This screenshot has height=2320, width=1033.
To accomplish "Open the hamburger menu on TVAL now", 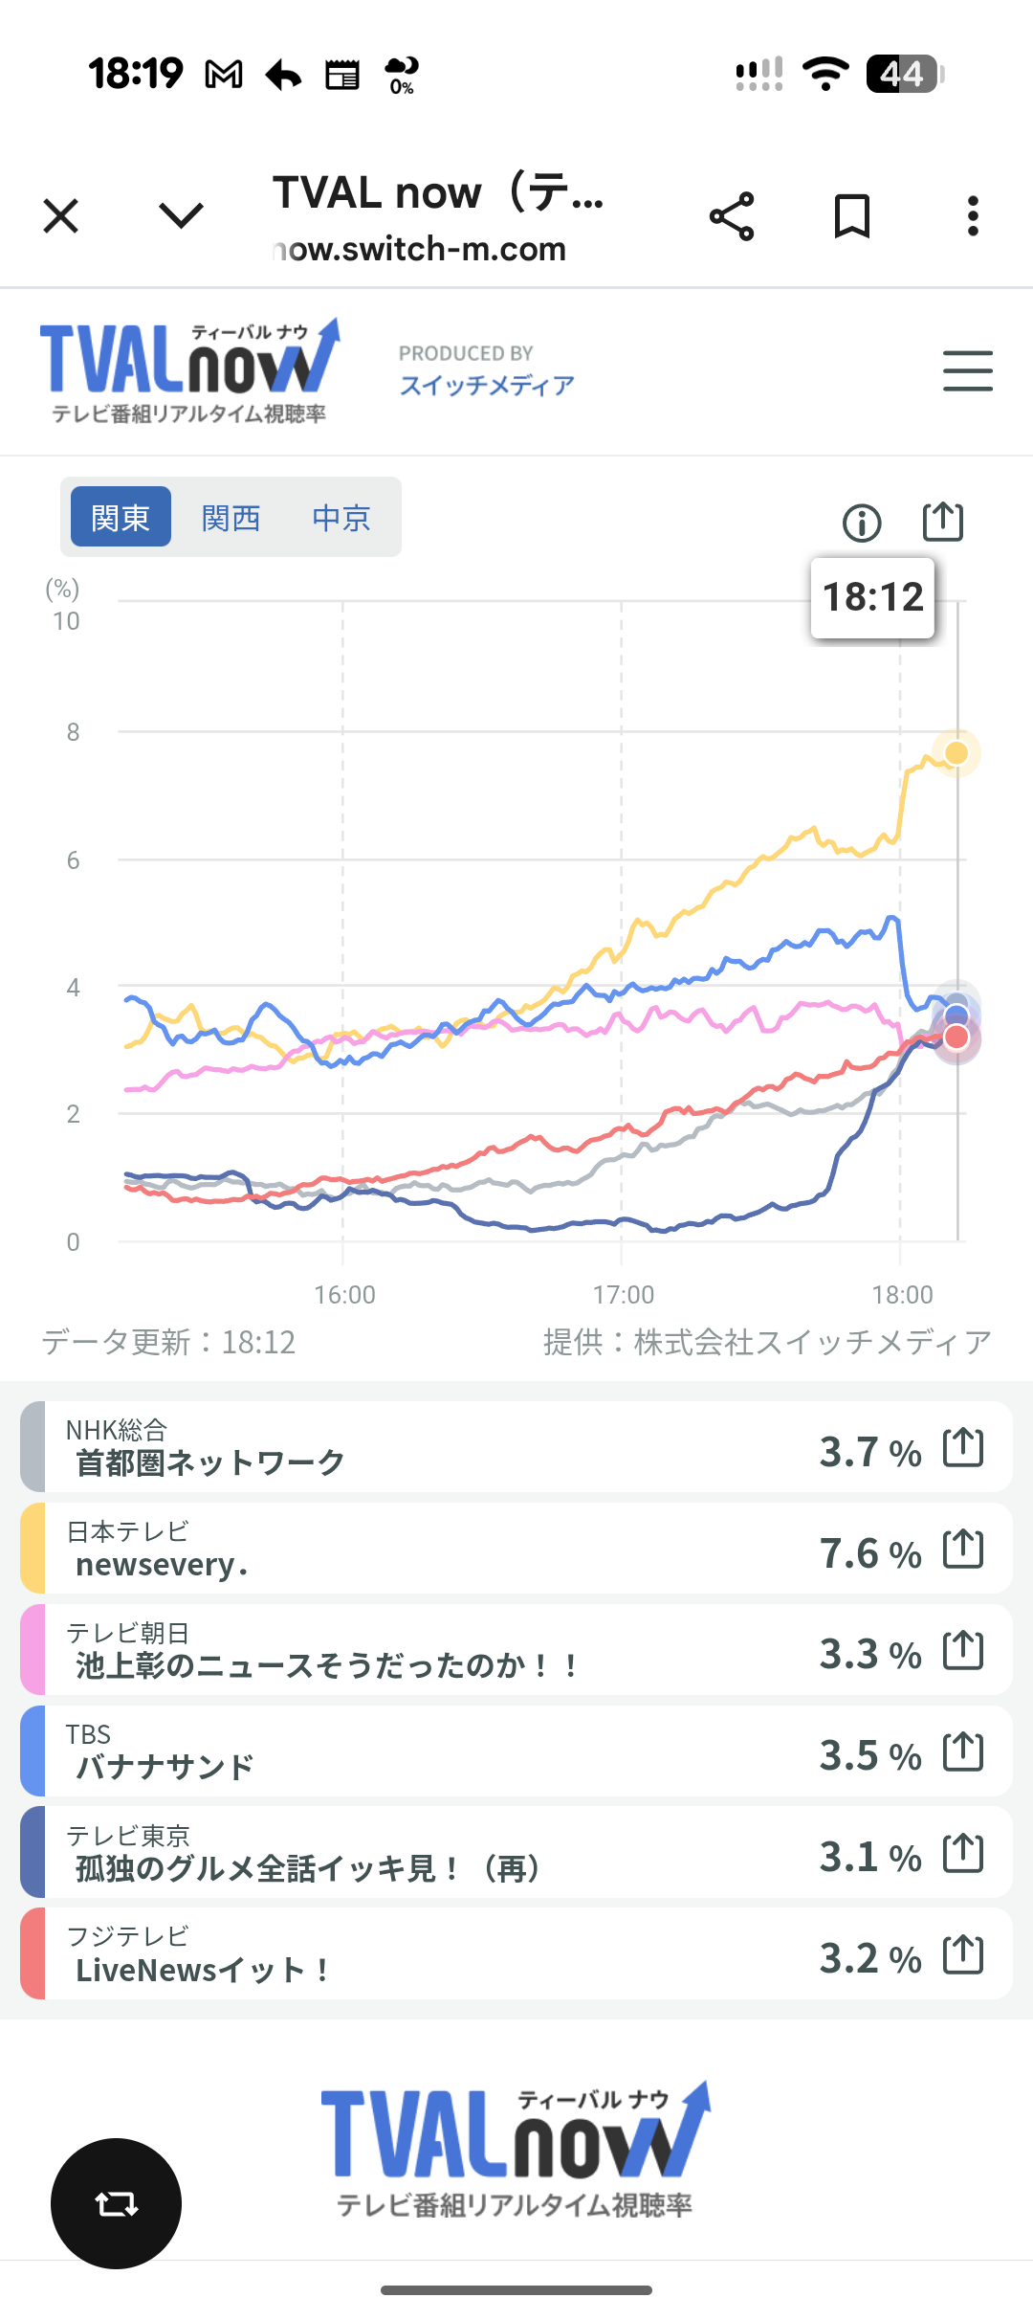I will click(x=967, y=370).
